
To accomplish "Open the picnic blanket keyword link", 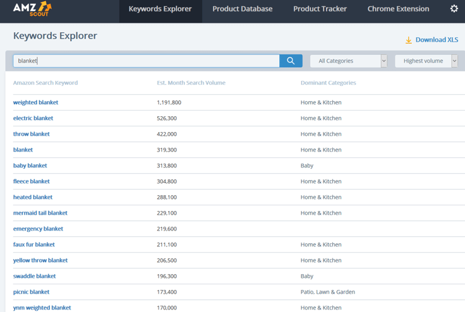I will [31, 292].
